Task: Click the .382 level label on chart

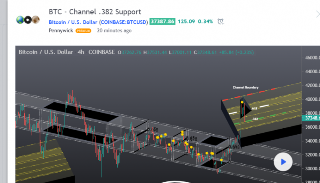Action: tap(255, 119)
